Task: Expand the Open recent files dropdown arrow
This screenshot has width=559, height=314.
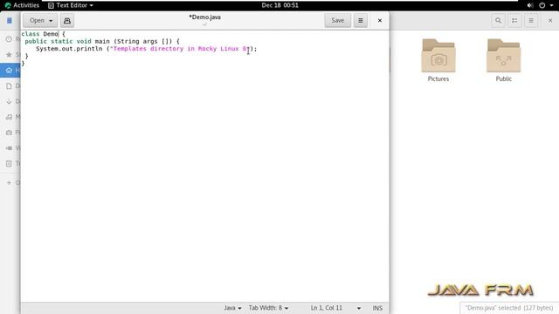Action: tap(51, 21)
